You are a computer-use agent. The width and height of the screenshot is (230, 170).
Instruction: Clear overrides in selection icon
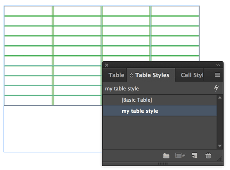tap(180, 155)
